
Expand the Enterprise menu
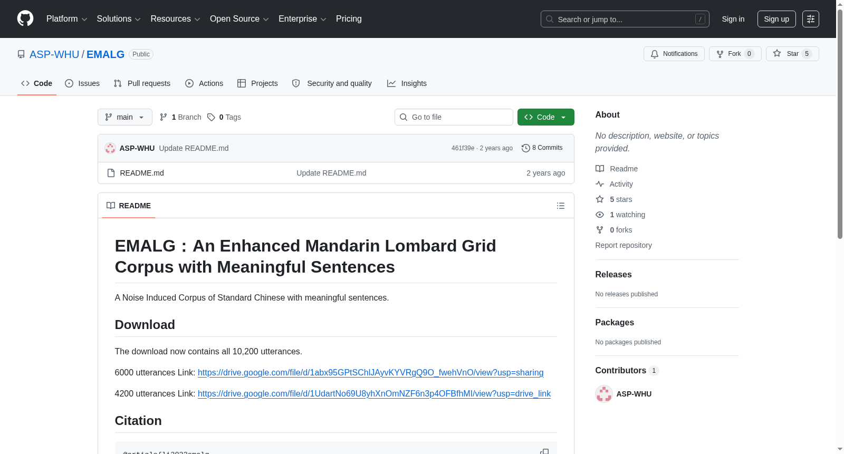coord(302,19)
